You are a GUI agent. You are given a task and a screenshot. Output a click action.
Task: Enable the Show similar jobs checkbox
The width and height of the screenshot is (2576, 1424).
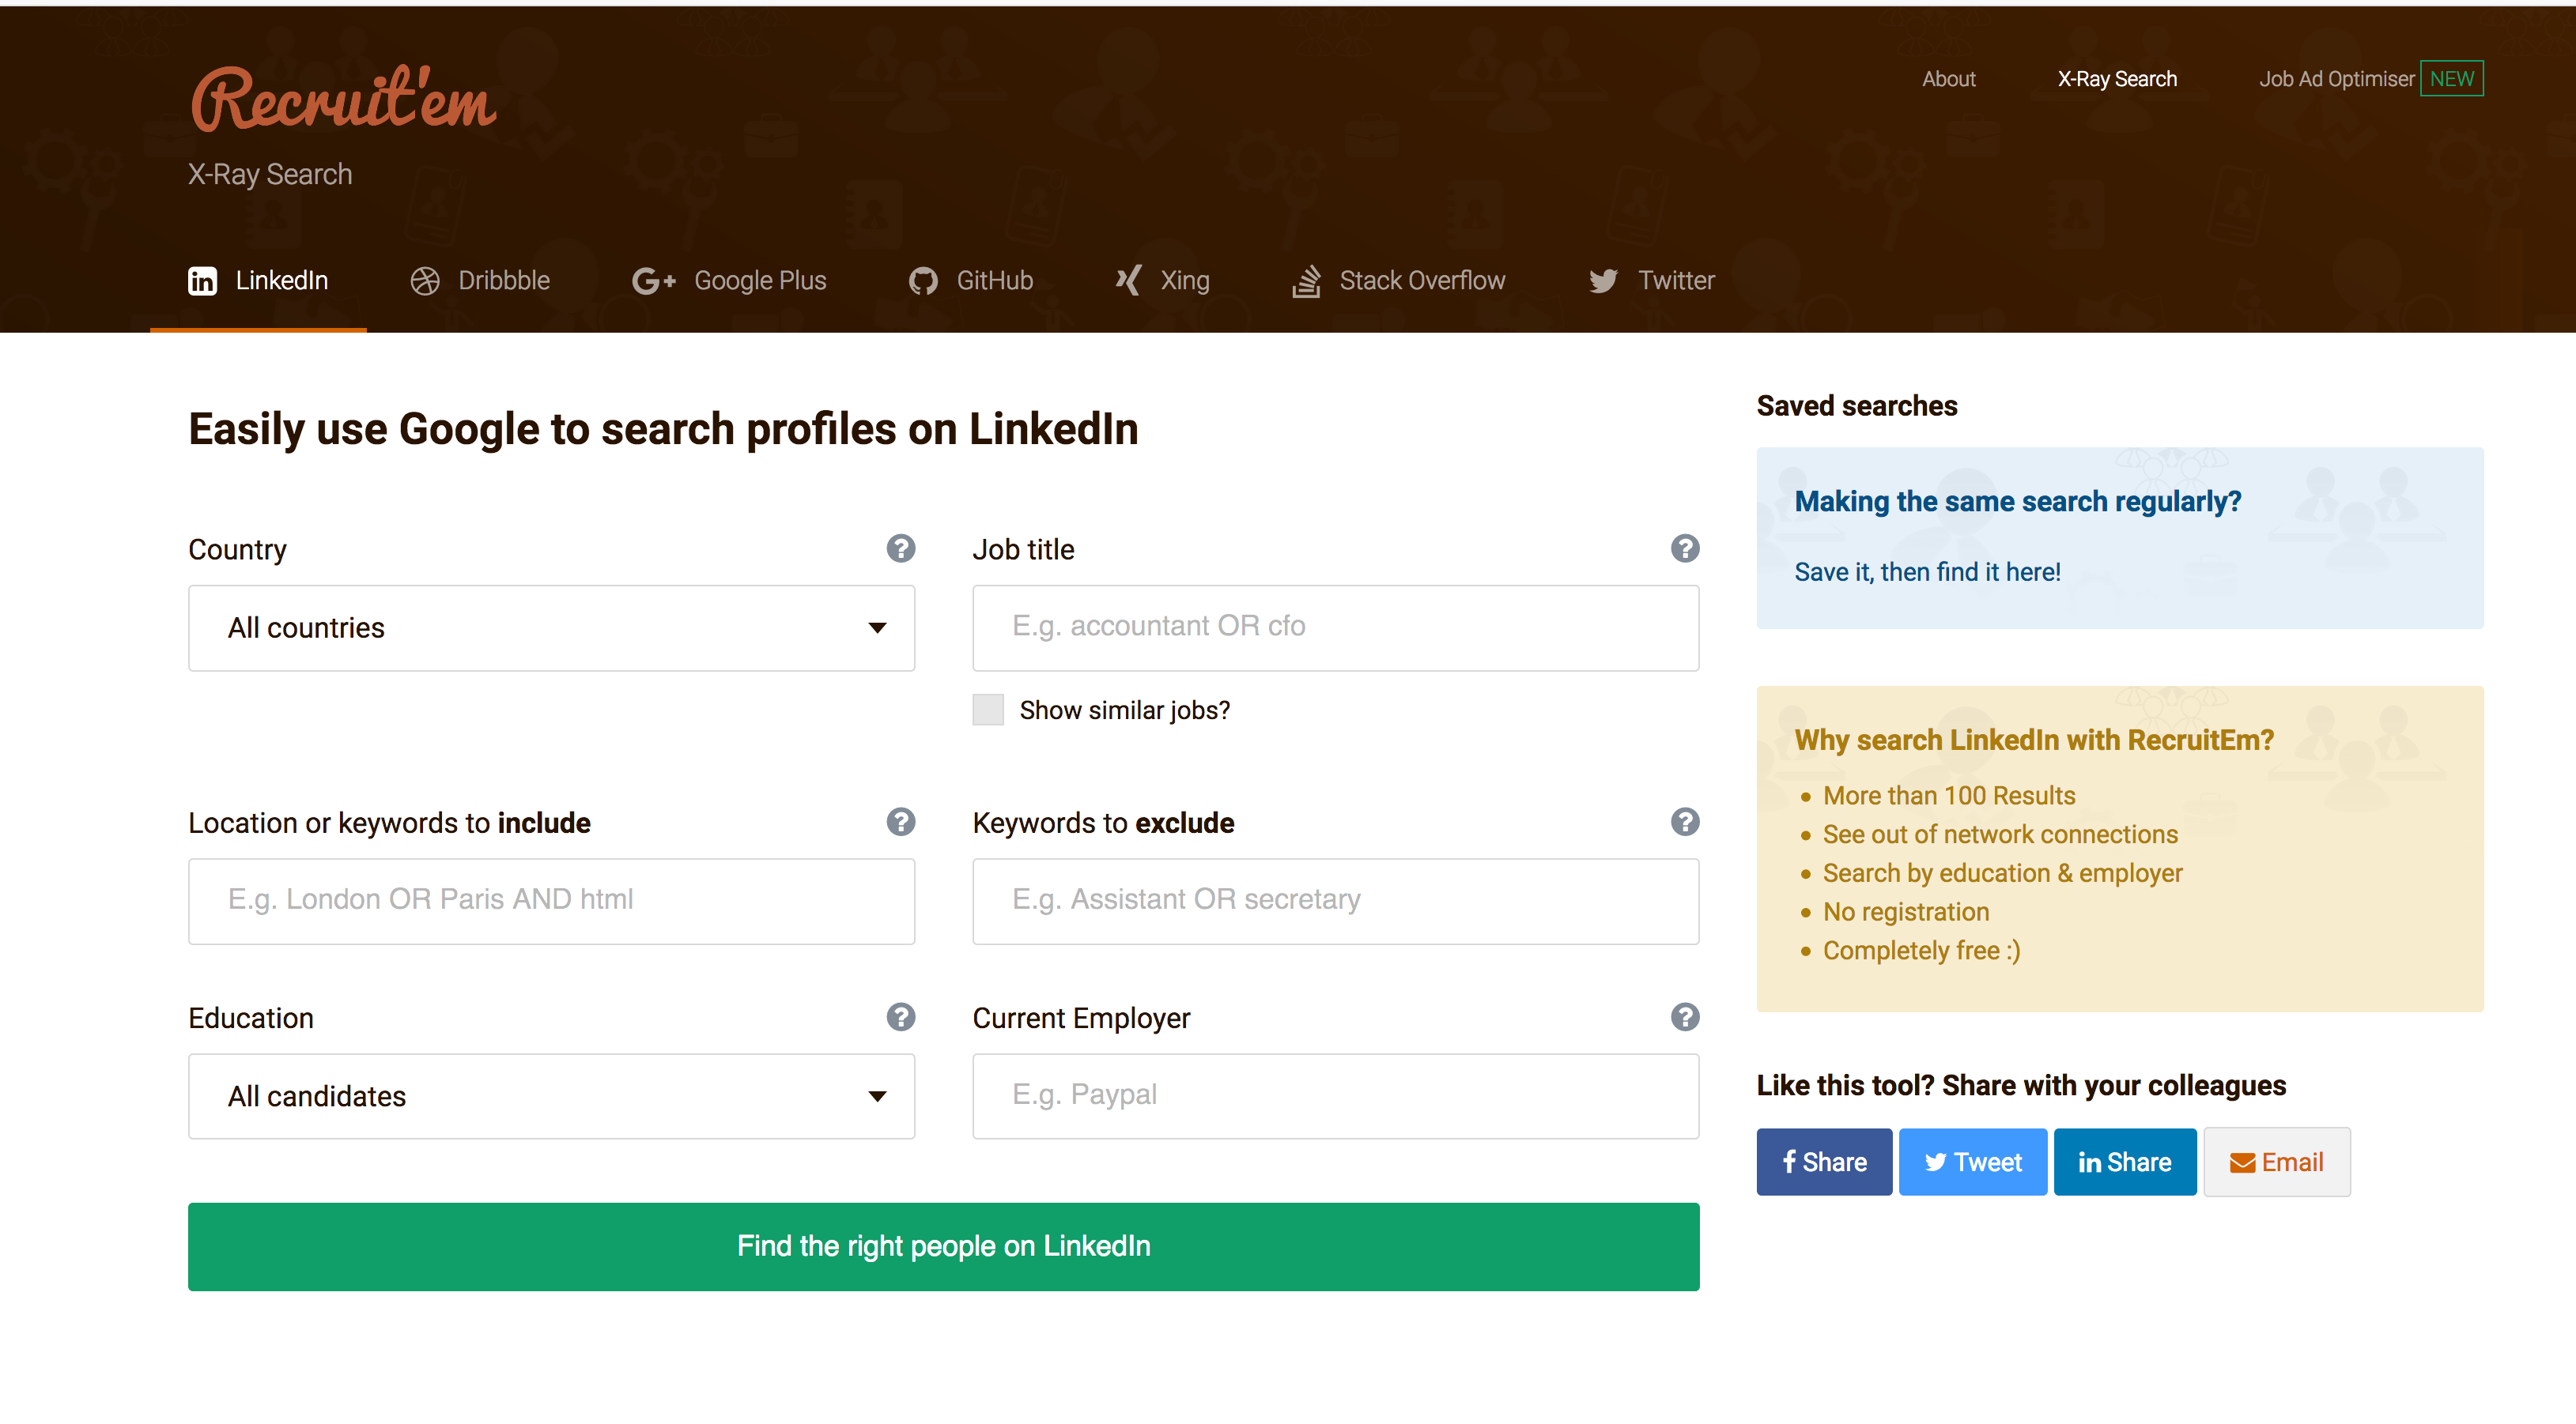[x=988, y=710]
